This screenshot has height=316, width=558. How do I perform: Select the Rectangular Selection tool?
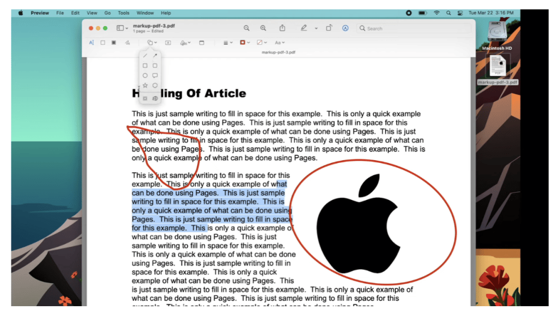(x=102, y=42)
